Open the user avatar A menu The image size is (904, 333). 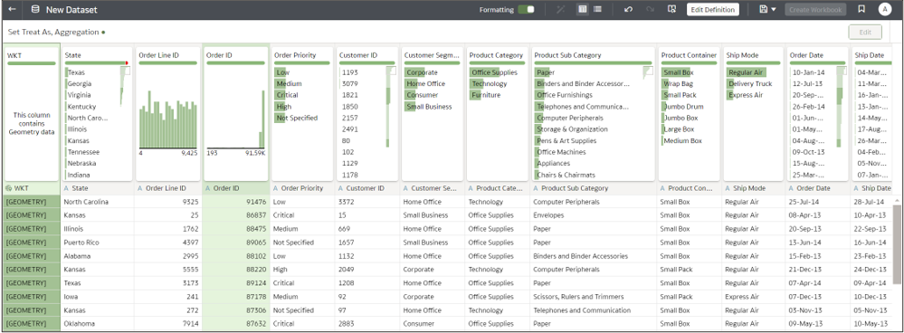point(884,9)
